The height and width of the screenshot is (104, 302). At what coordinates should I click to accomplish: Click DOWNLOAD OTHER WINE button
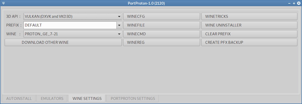63,42
